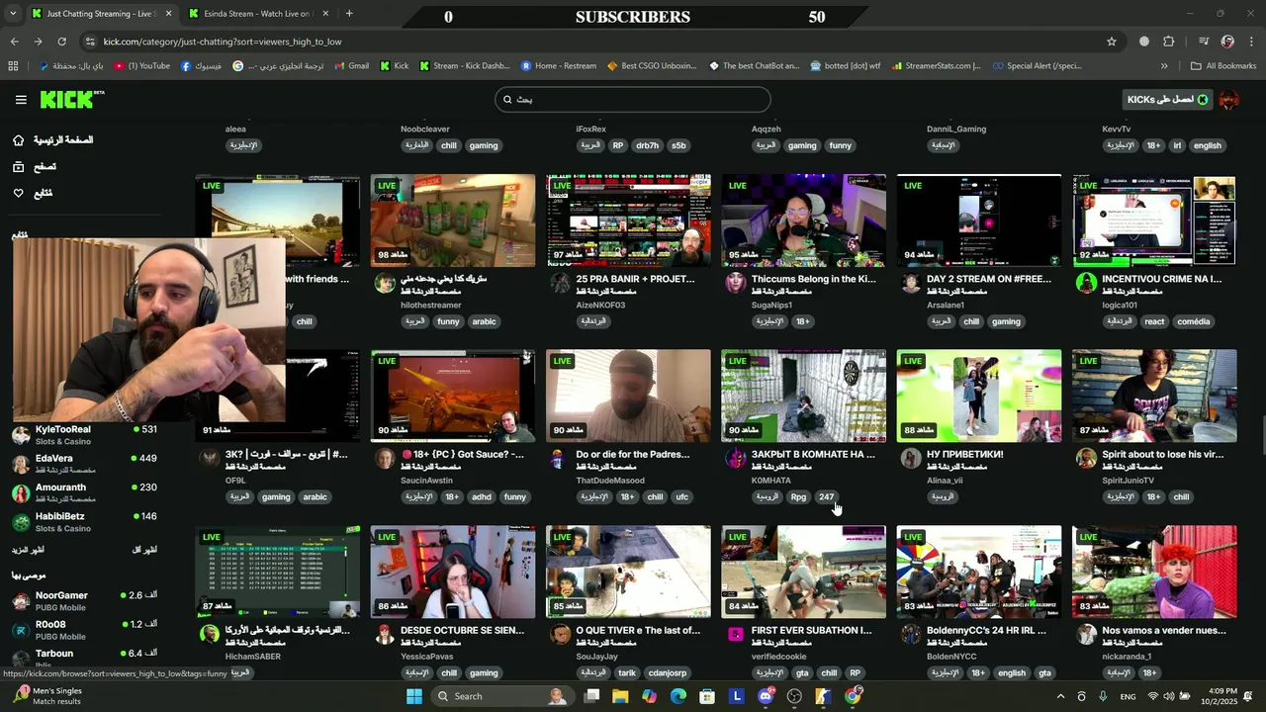This screenshot has width=1266, height=712.
Task: Open the Do or die for the Padres stream
Action: pos(628,396)
